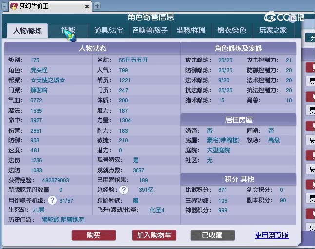Image resolution: width=315 pixels, height=249 pixels.
Task: Open the 玩家之家 tab
Action: [273, 31]
